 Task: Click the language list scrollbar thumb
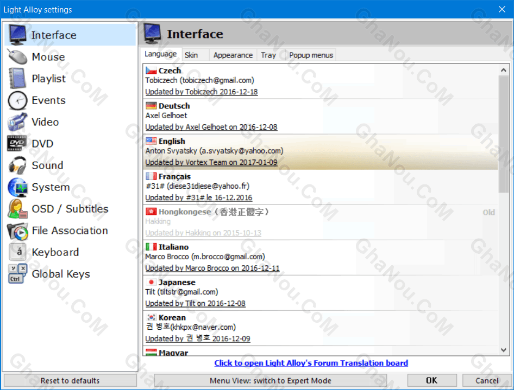(x=504, y=134)
